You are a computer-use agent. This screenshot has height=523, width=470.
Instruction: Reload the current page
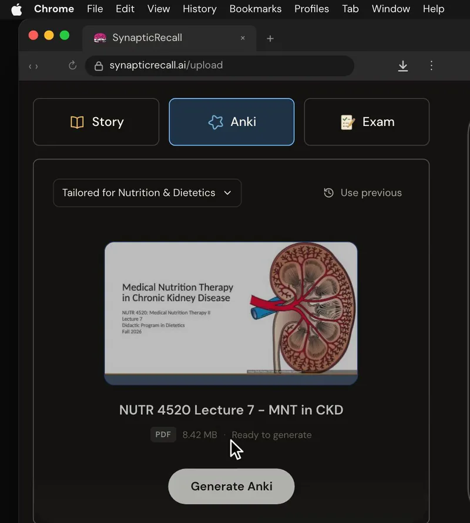click(x=73, y=65)
